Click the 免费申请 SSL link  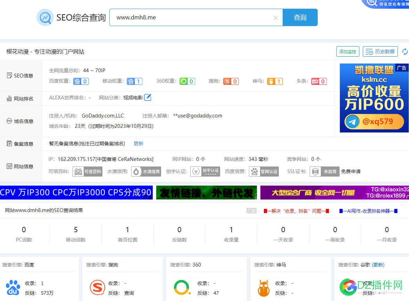tap(351, 171)
